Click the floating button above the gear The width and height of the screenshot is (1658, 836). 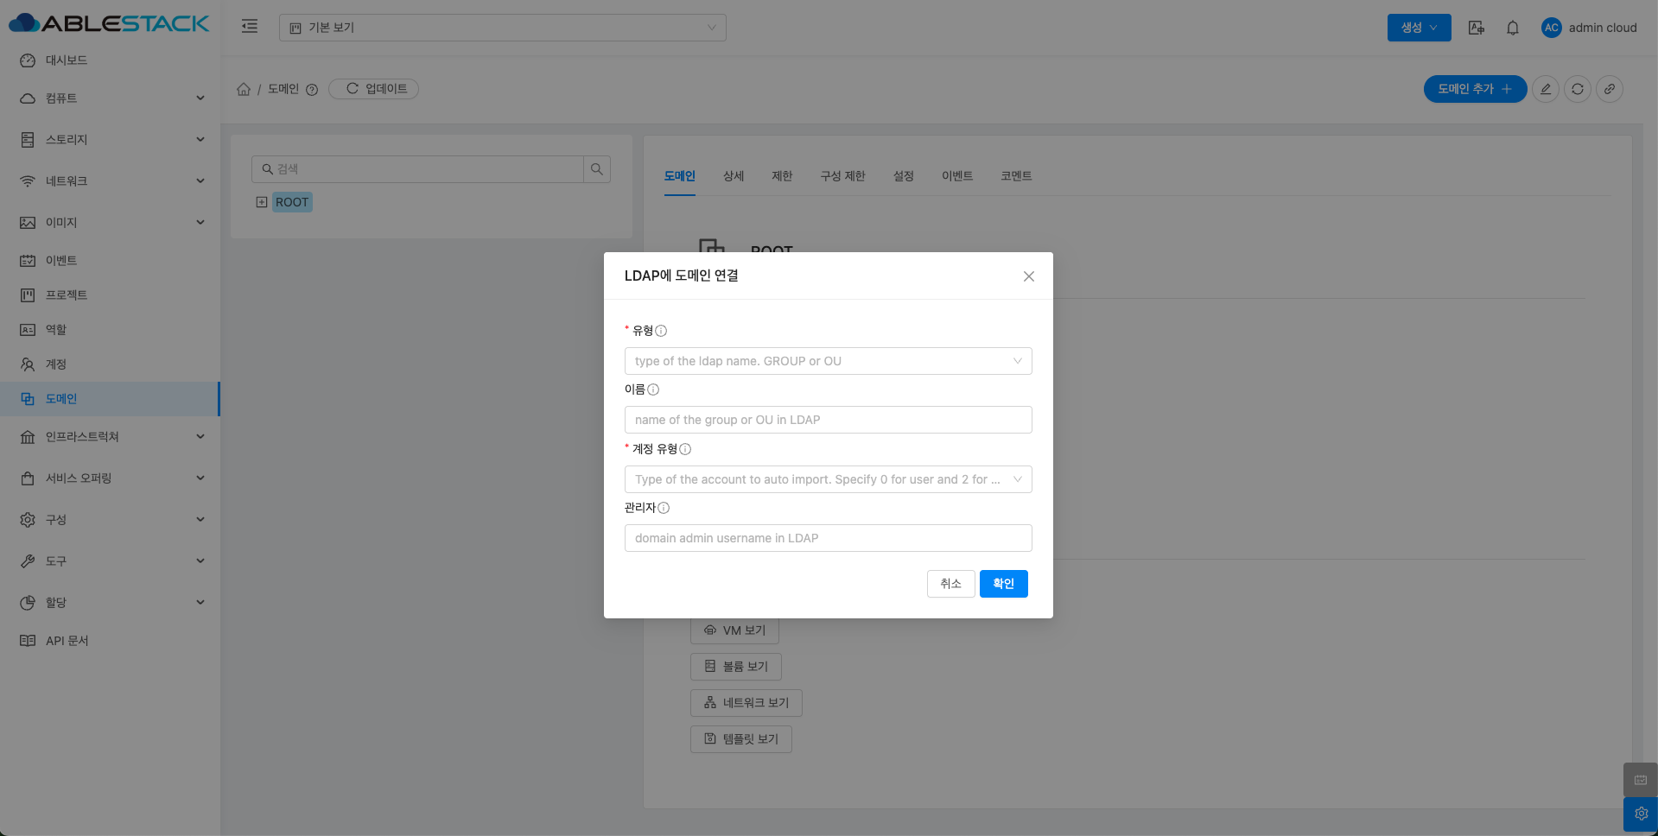click(1641, 780)
